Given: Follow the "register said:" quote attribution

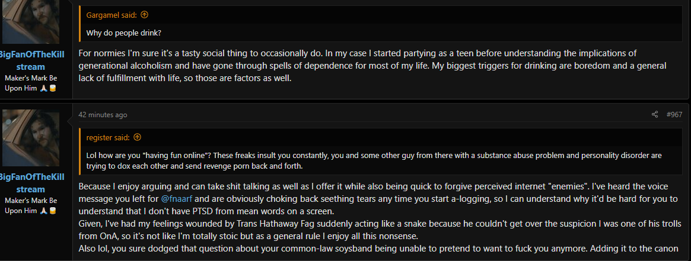Looking at the screenshot, I should coord(108,137).
